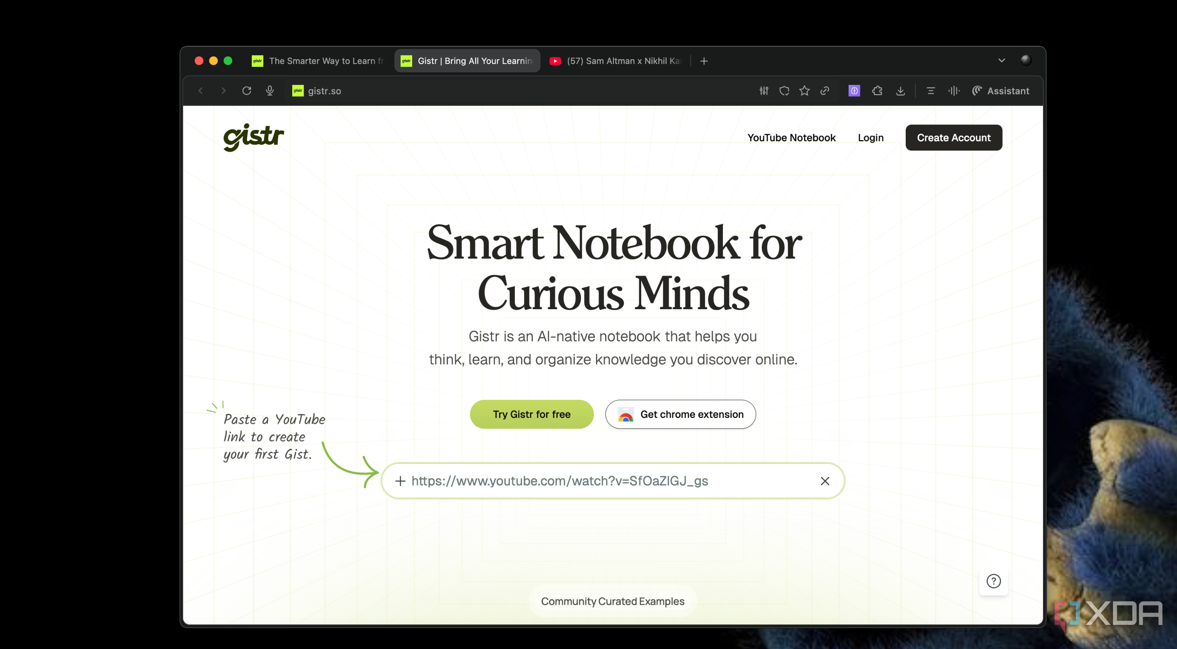Screen dimensions: 1177x649
Task: Expand the tab list chevron
Action: pos(1001,60)
